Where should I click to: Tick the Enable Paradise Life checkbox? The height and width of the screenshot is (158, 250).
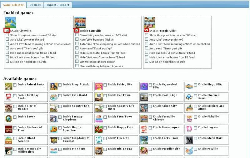click(x=150, y=149)
